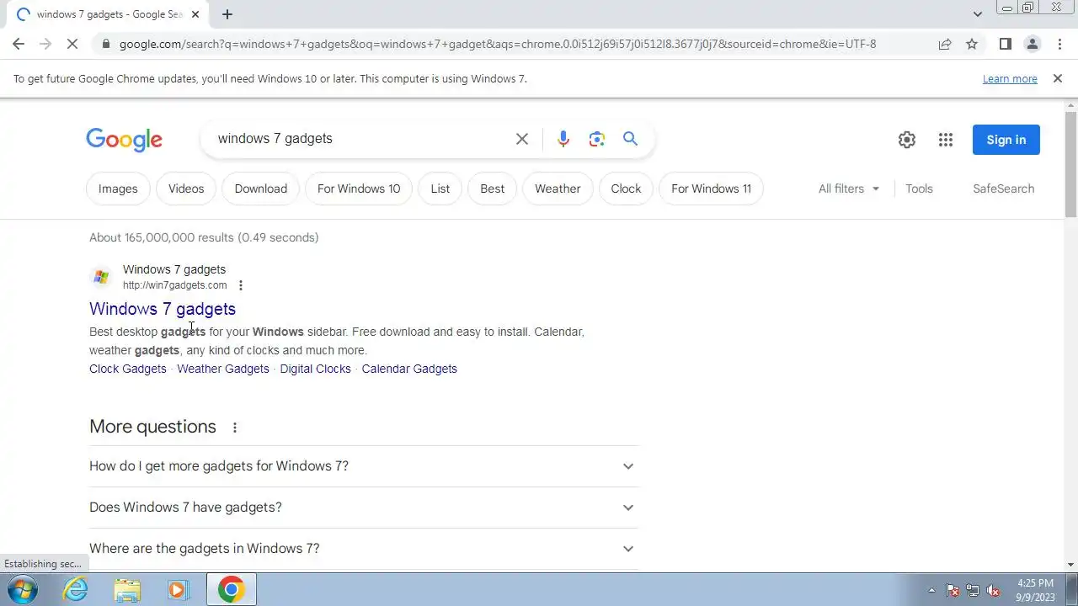Click the Chrome taskbar icon

click(231, 589)
